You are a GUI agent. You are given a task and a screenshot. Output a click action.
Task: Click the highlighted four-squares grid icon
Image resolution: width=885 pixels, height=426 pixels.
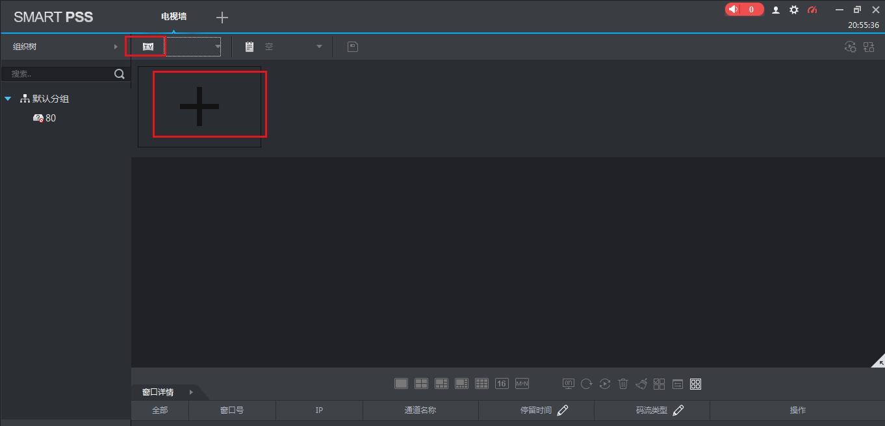(x=696, y=384)
